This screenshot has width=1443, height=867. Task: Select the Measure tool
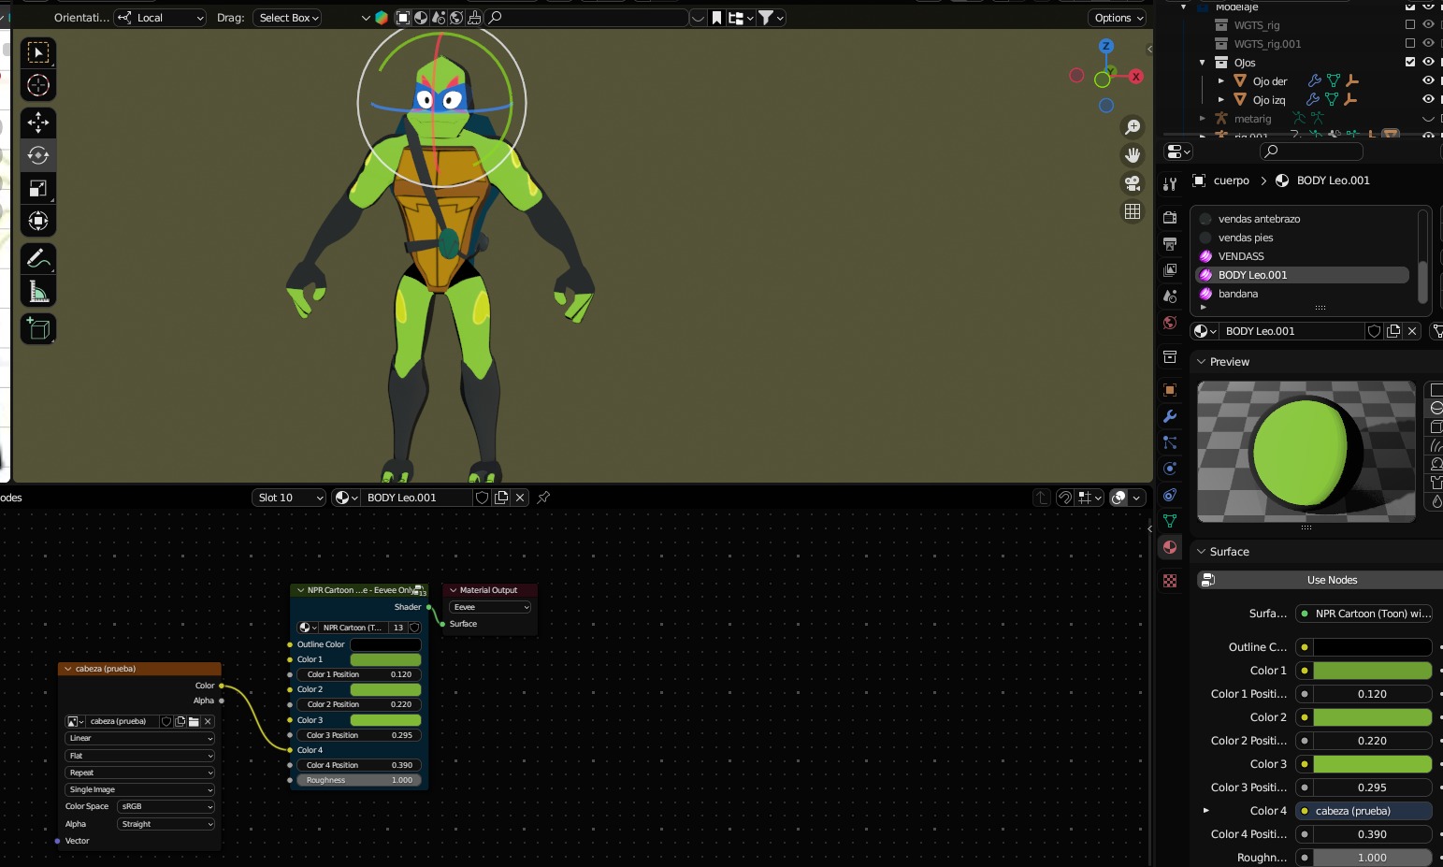[x=38, y=292]
